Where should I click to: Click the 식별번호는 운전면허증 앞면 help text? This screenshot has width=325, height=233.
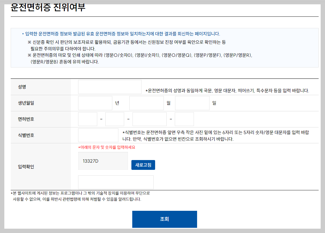[216, 136]
